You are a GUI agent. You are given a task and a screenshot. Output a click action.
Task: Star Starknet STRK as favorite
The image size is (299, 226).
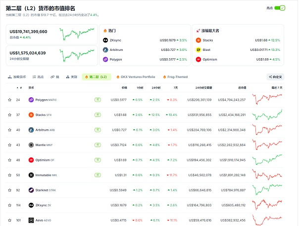coord(10,190)
